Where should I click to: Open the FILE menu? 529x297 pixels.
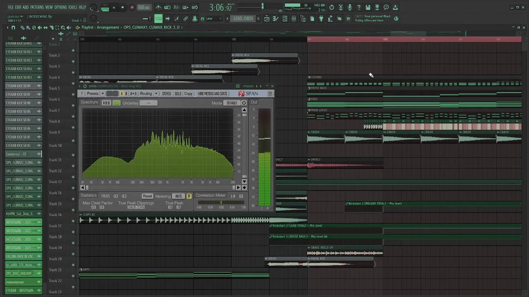(10, 7)
